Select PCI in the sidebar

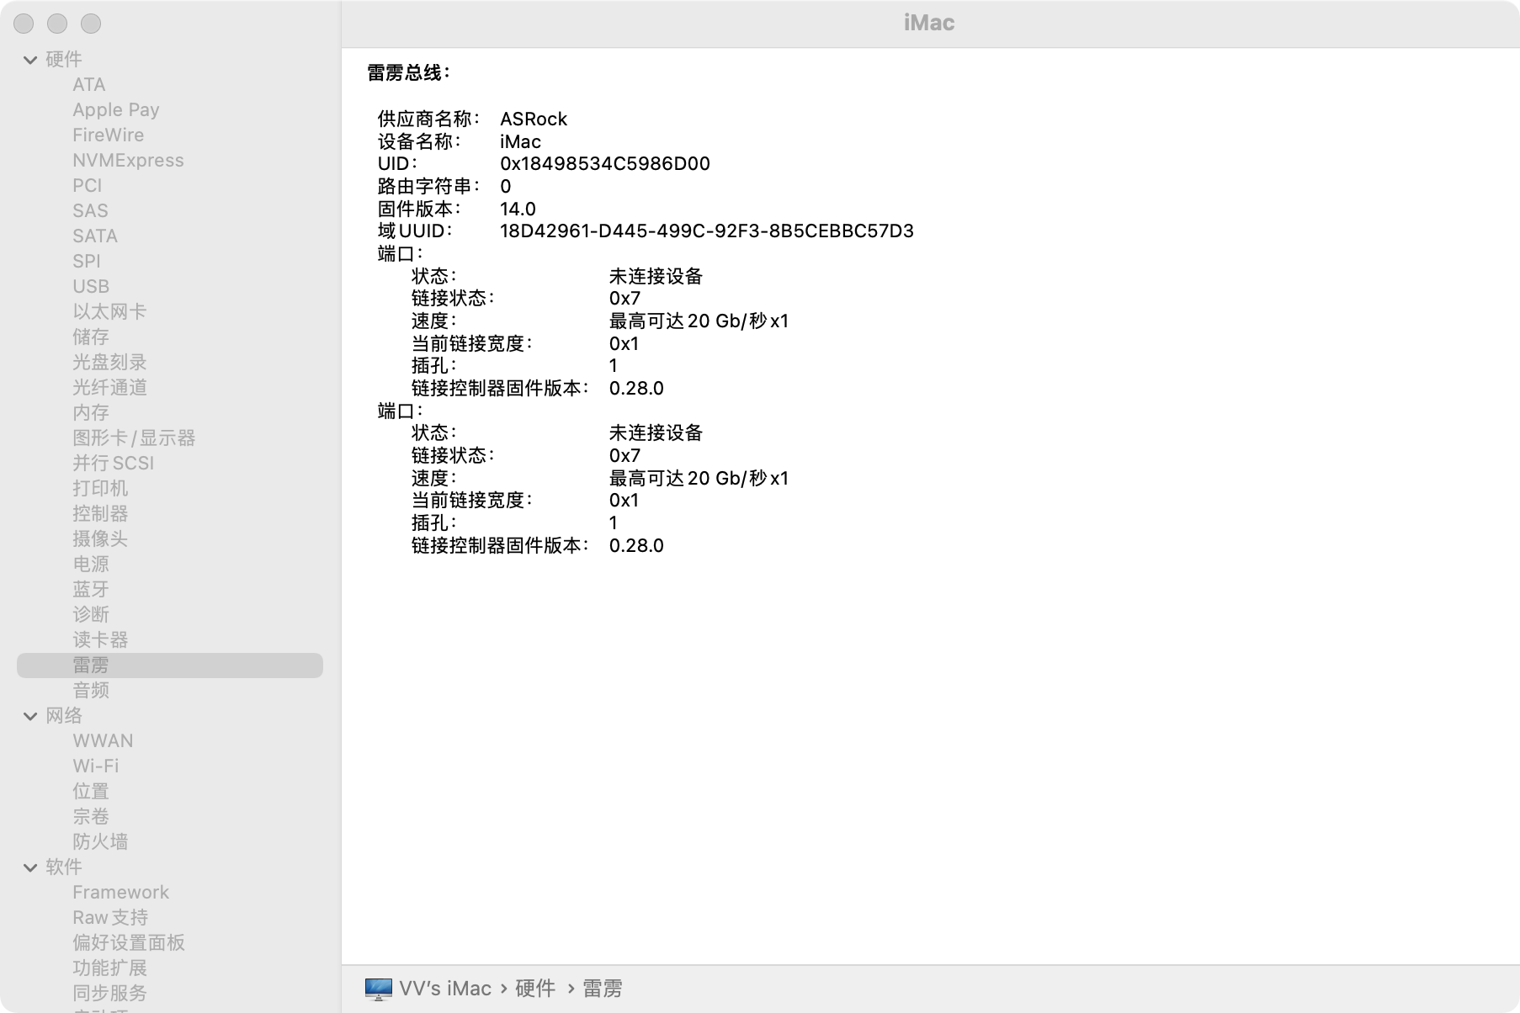click(87, 186)
